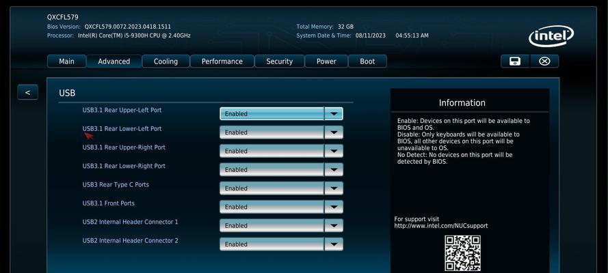Click the system date 08/11/2023
Viewport: 608px width, 273px height.
click(370, 35)
